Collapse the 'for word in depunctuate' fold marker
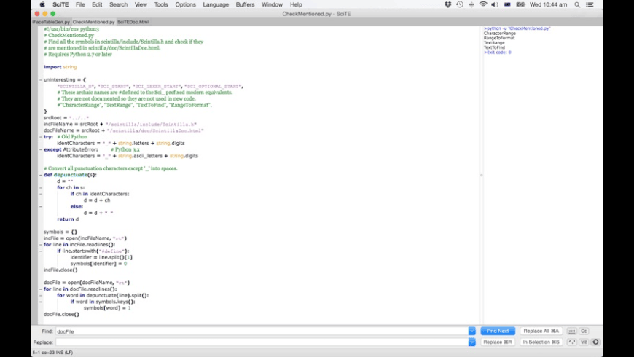 40,296
